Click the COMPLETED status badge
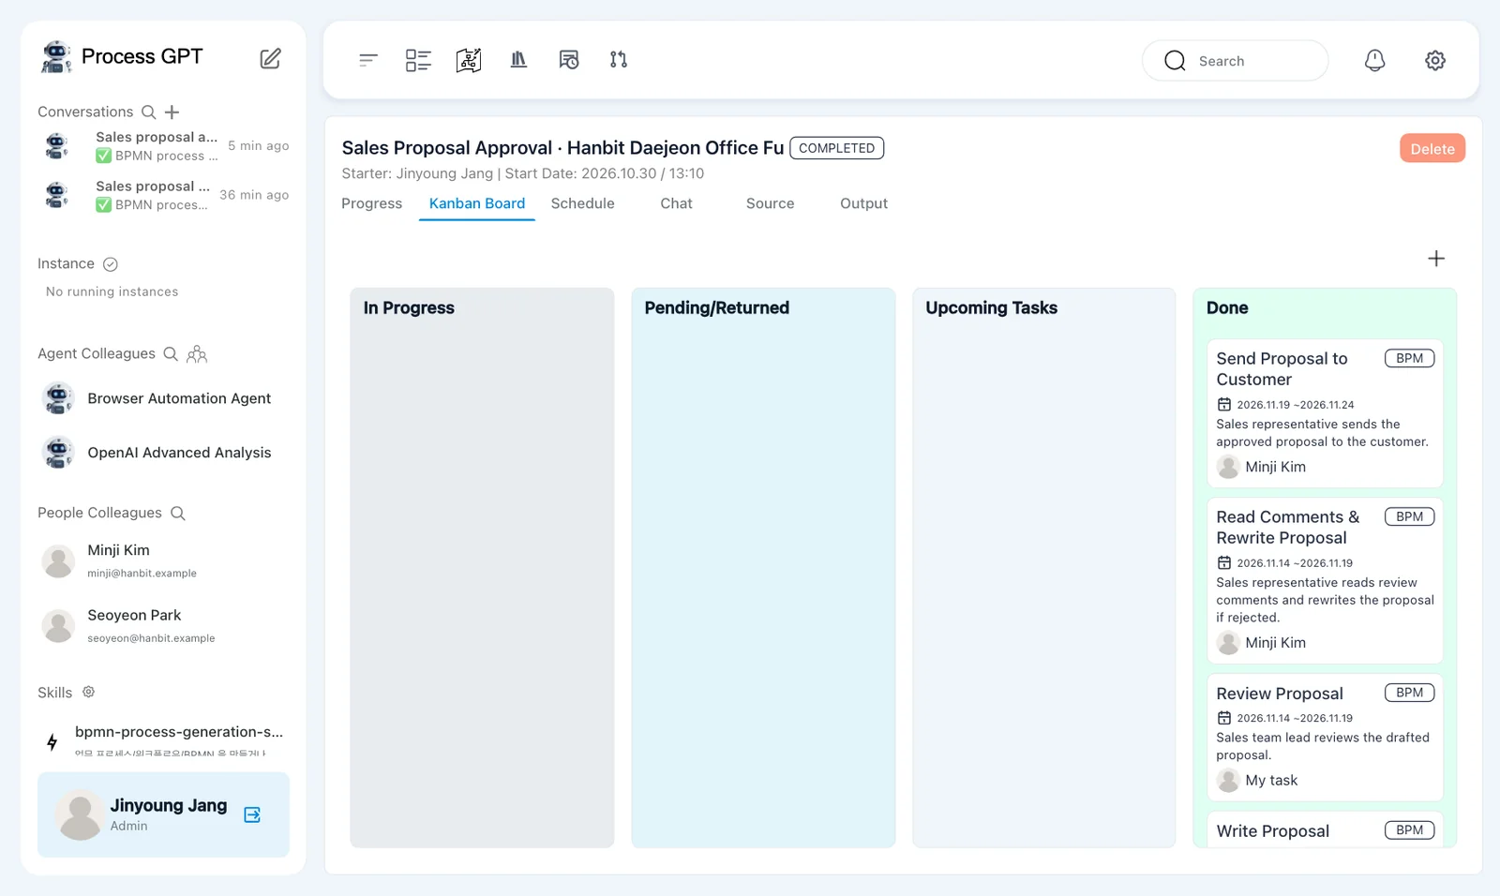The height and width of the screenshot is (896, 1500). (x=836, y=148)
